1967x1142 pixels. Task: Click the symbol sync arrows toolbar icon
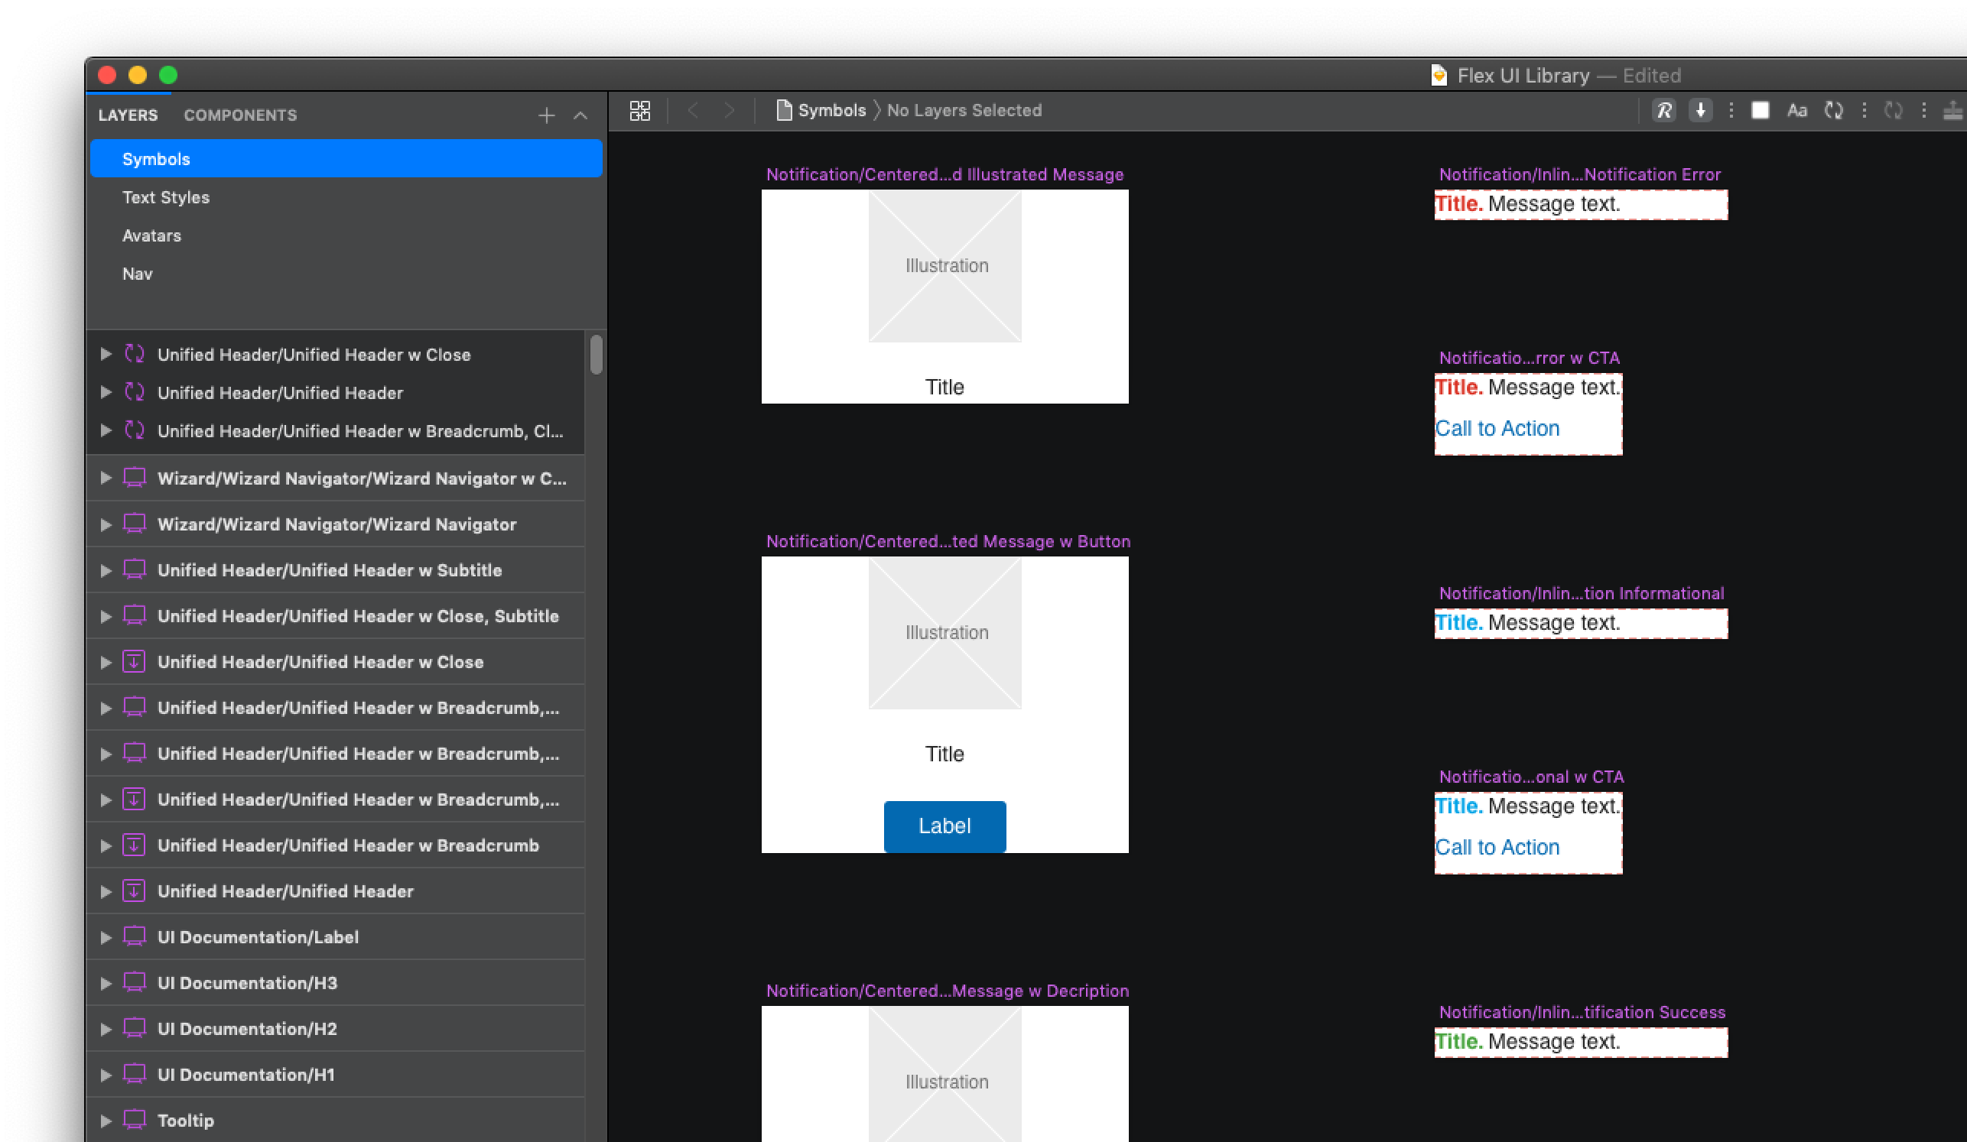pos(1833,111)
